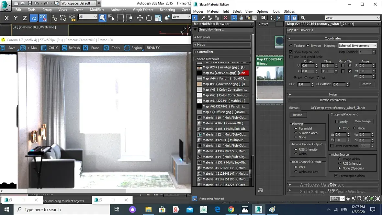The width and height of the screenshot is (382, 215).
Task: Select the Map #2138629461 Bitmap node thumbnail
Action: [x=270, y=83]
